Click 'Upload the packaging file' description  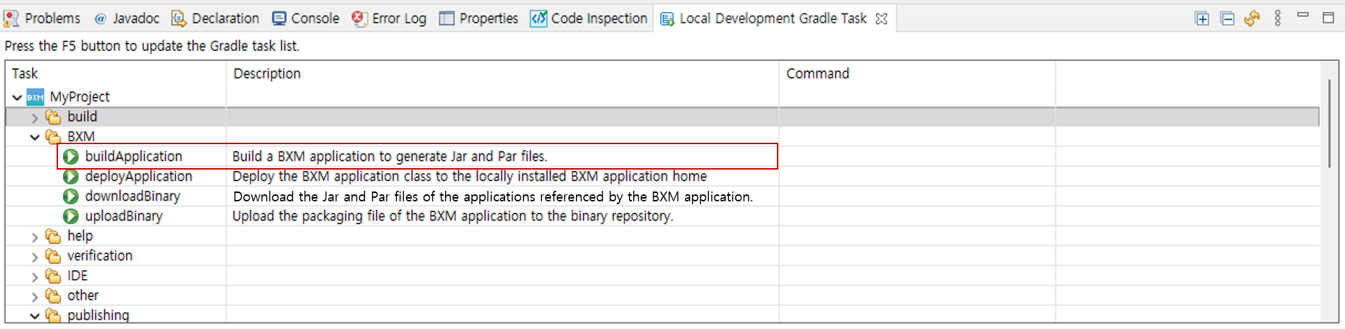click(x=453, y=216)
